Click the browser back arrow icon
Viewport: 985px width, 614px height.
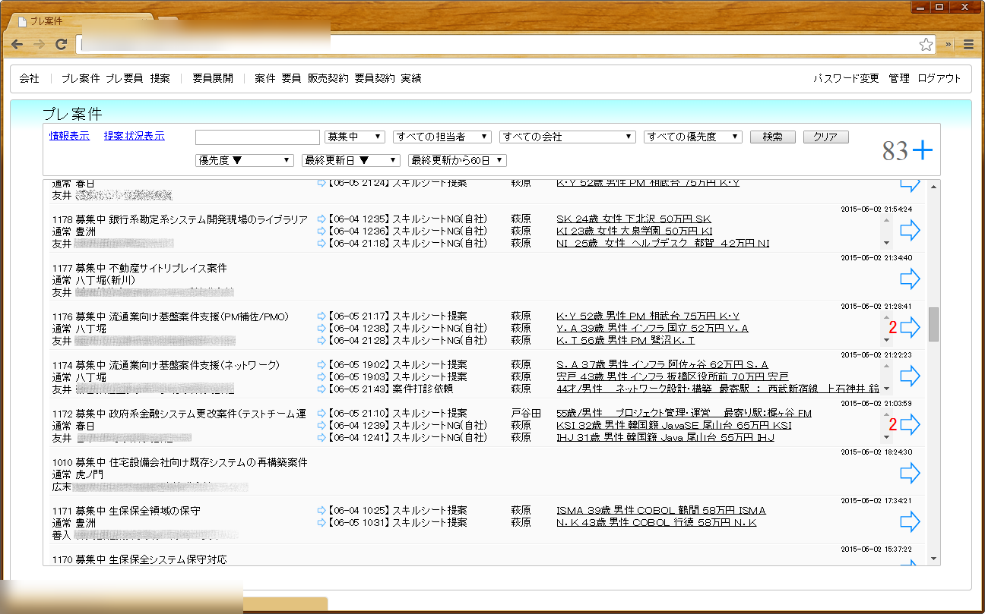(17, 44)
